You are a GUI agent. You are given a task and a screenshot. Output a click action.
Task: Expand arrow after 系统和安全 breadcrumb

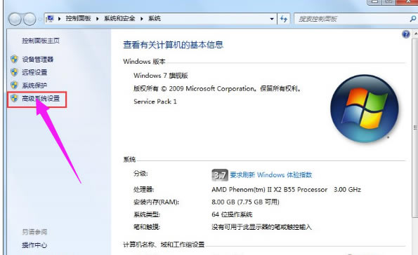(x=141, y=19)
